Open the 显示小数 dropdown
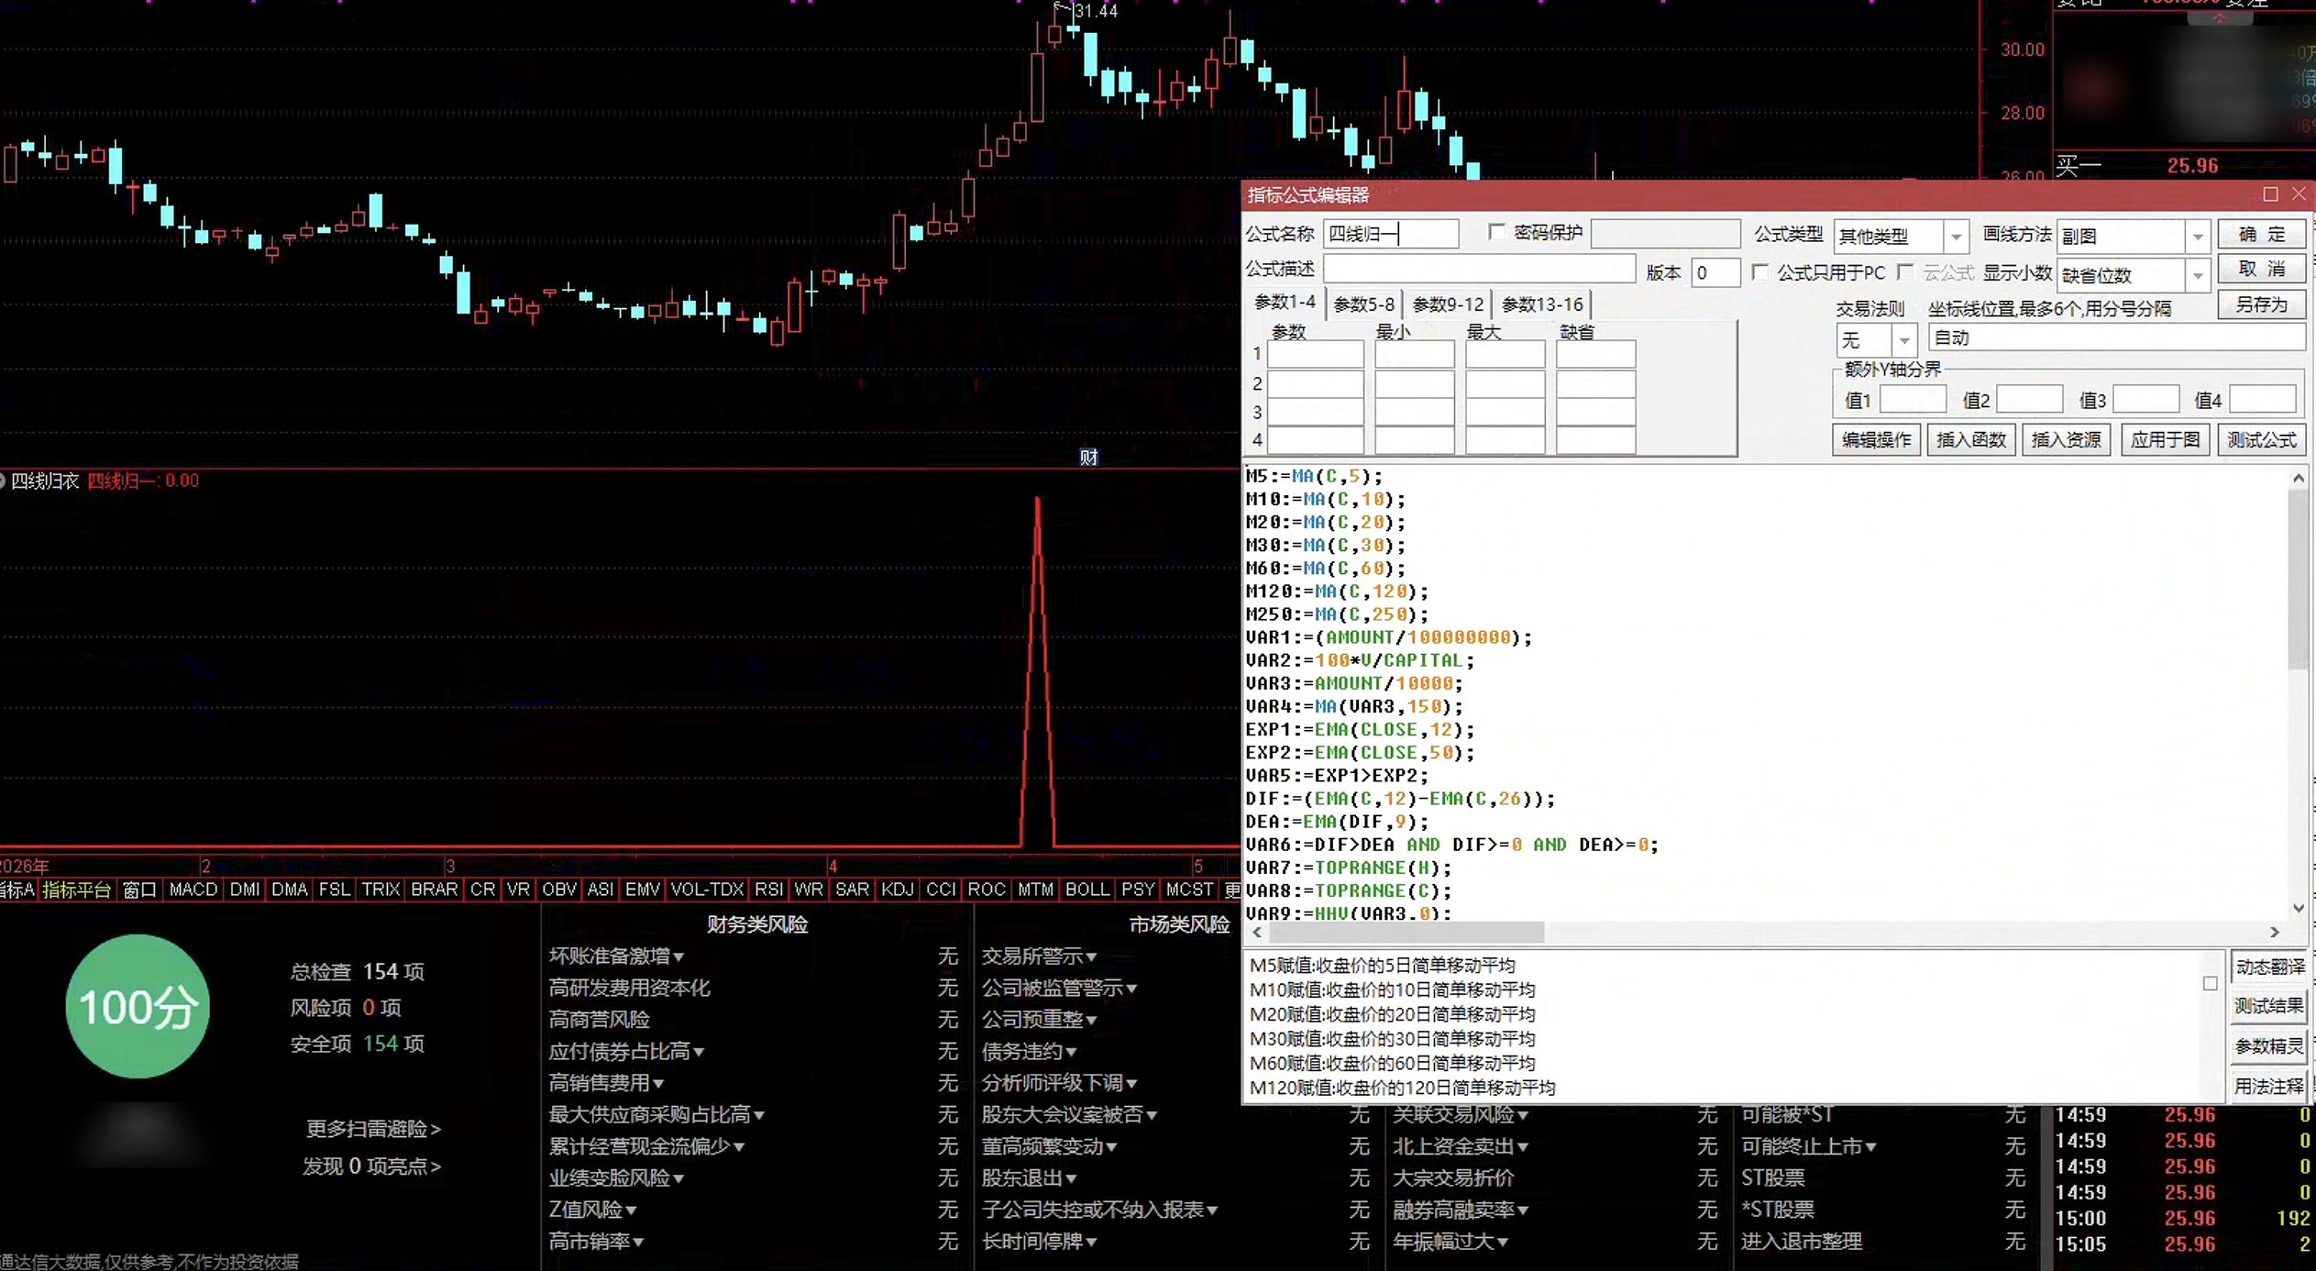This screenshot has height=1271, width=2316. (2197, 275)
